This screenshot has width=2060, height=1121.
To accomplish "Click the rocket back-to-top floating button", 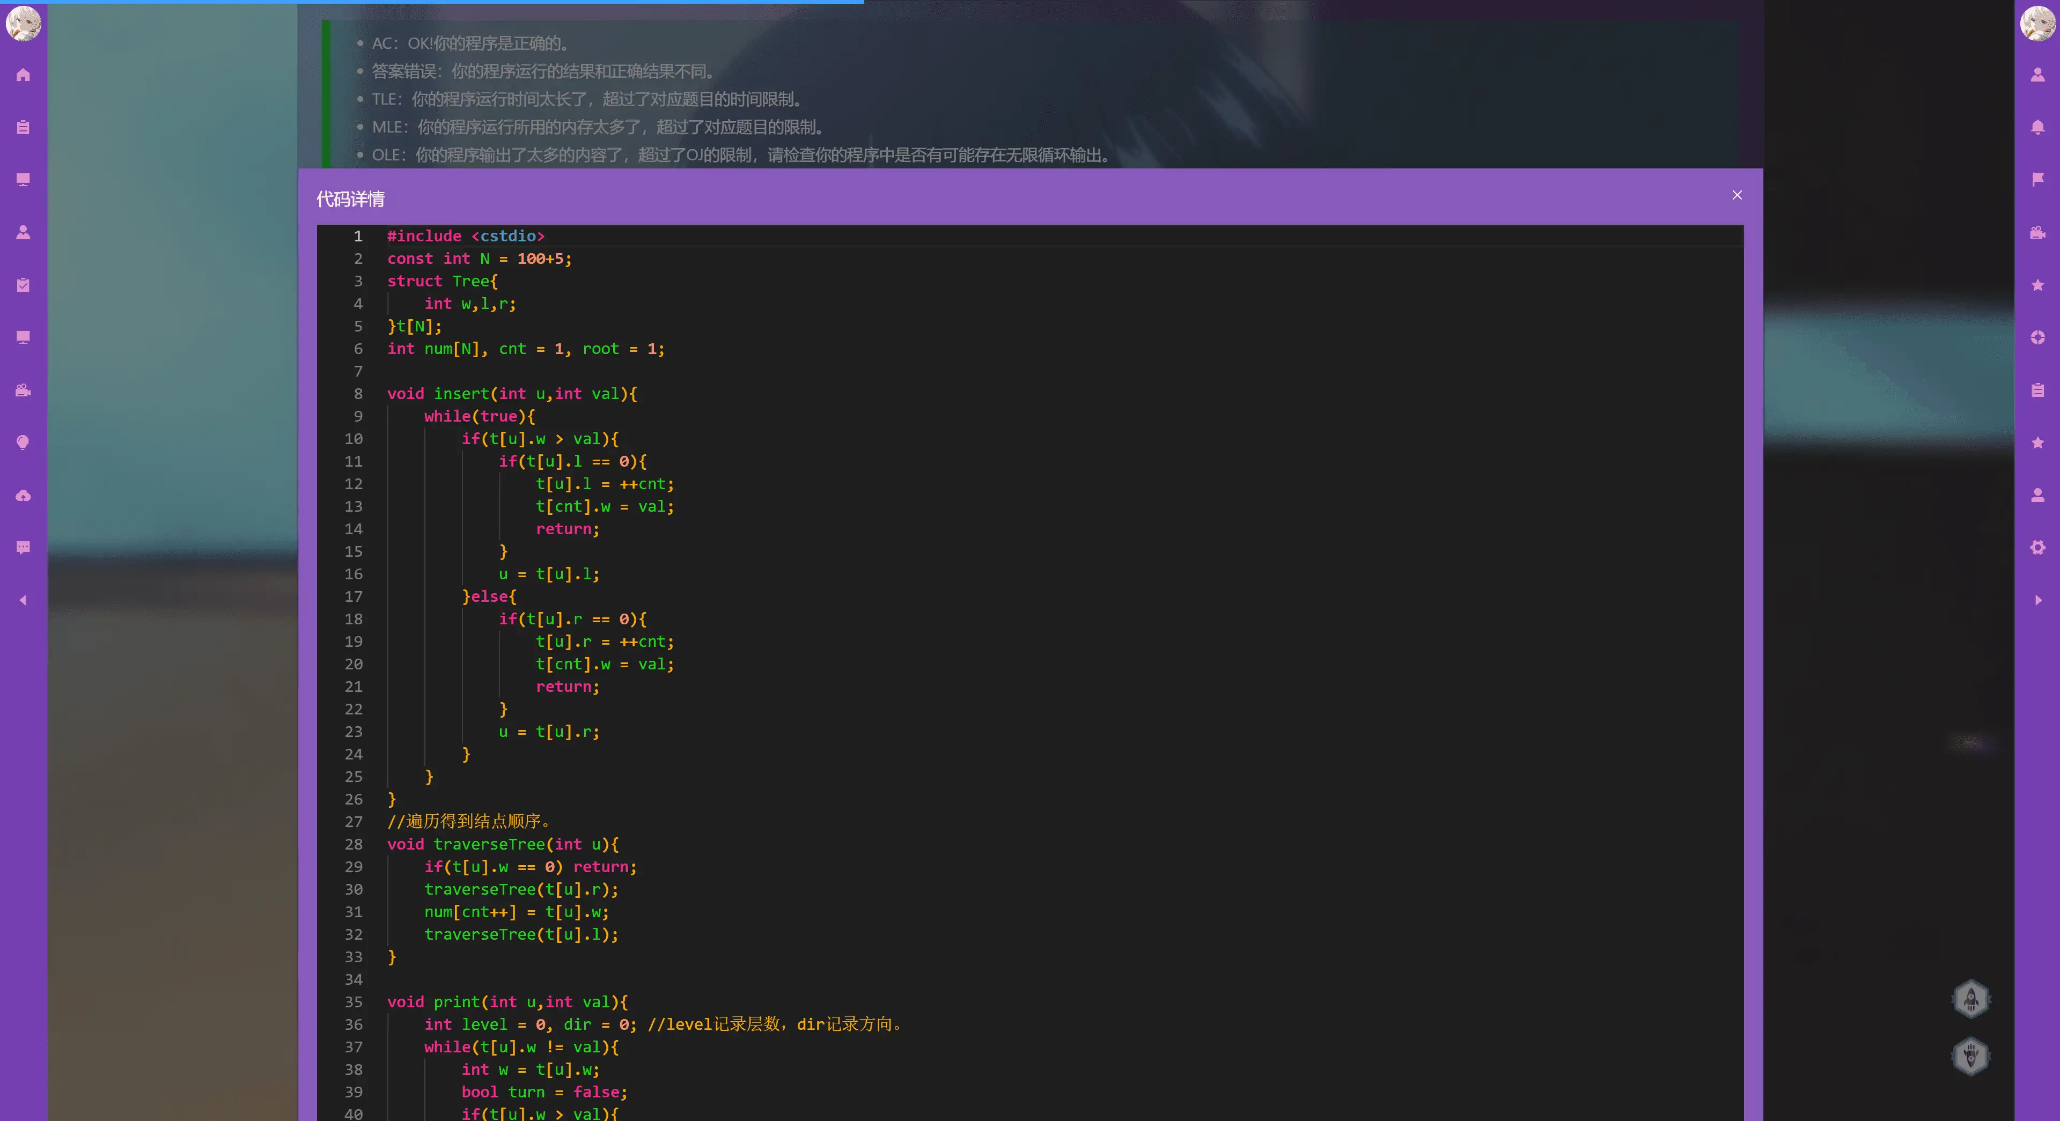I will 1970,999.
